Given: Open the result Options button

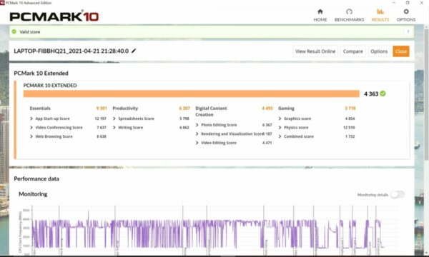Looking at the screenshot, I should [x=379, y=51].
